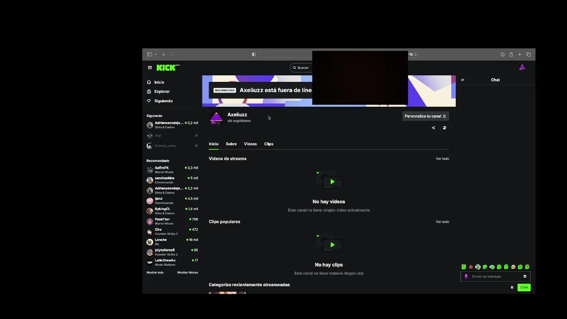Click Ver todo next to Videos de streams
Screen dimensions: 567x319
coord(442,159)
